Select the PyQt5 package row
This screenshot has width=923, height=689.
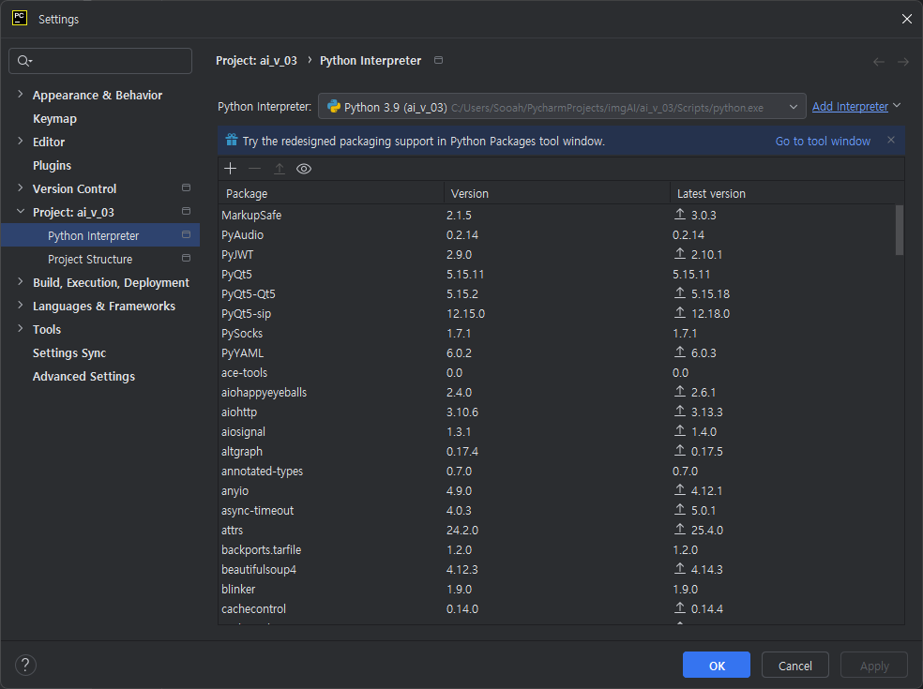point(557,274)
